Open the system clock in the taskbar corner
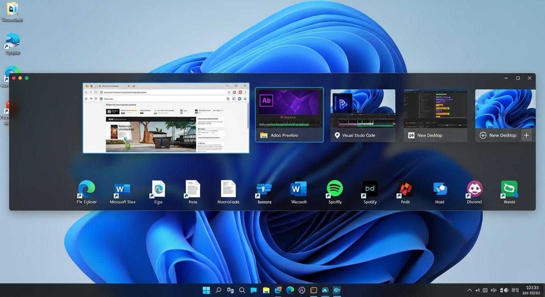The height and width of the screenshot is (297, 545). pyautogui.click(x=532, y=289)
